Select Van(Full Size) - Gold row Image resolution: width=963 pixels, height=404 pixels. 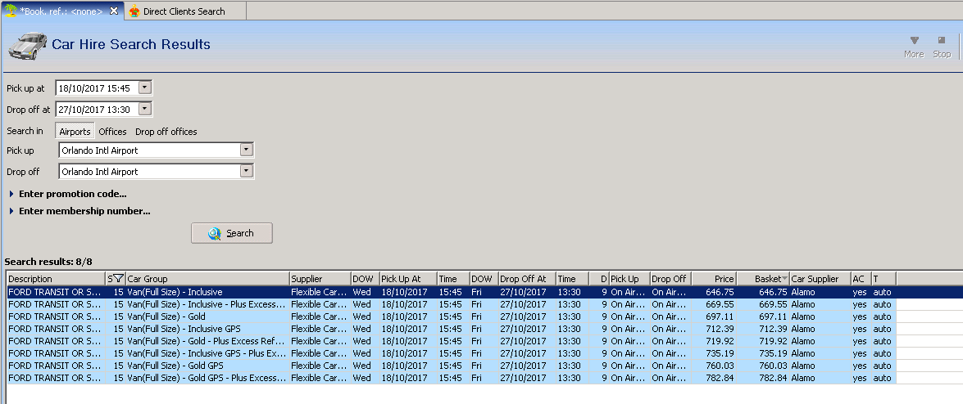452,316
